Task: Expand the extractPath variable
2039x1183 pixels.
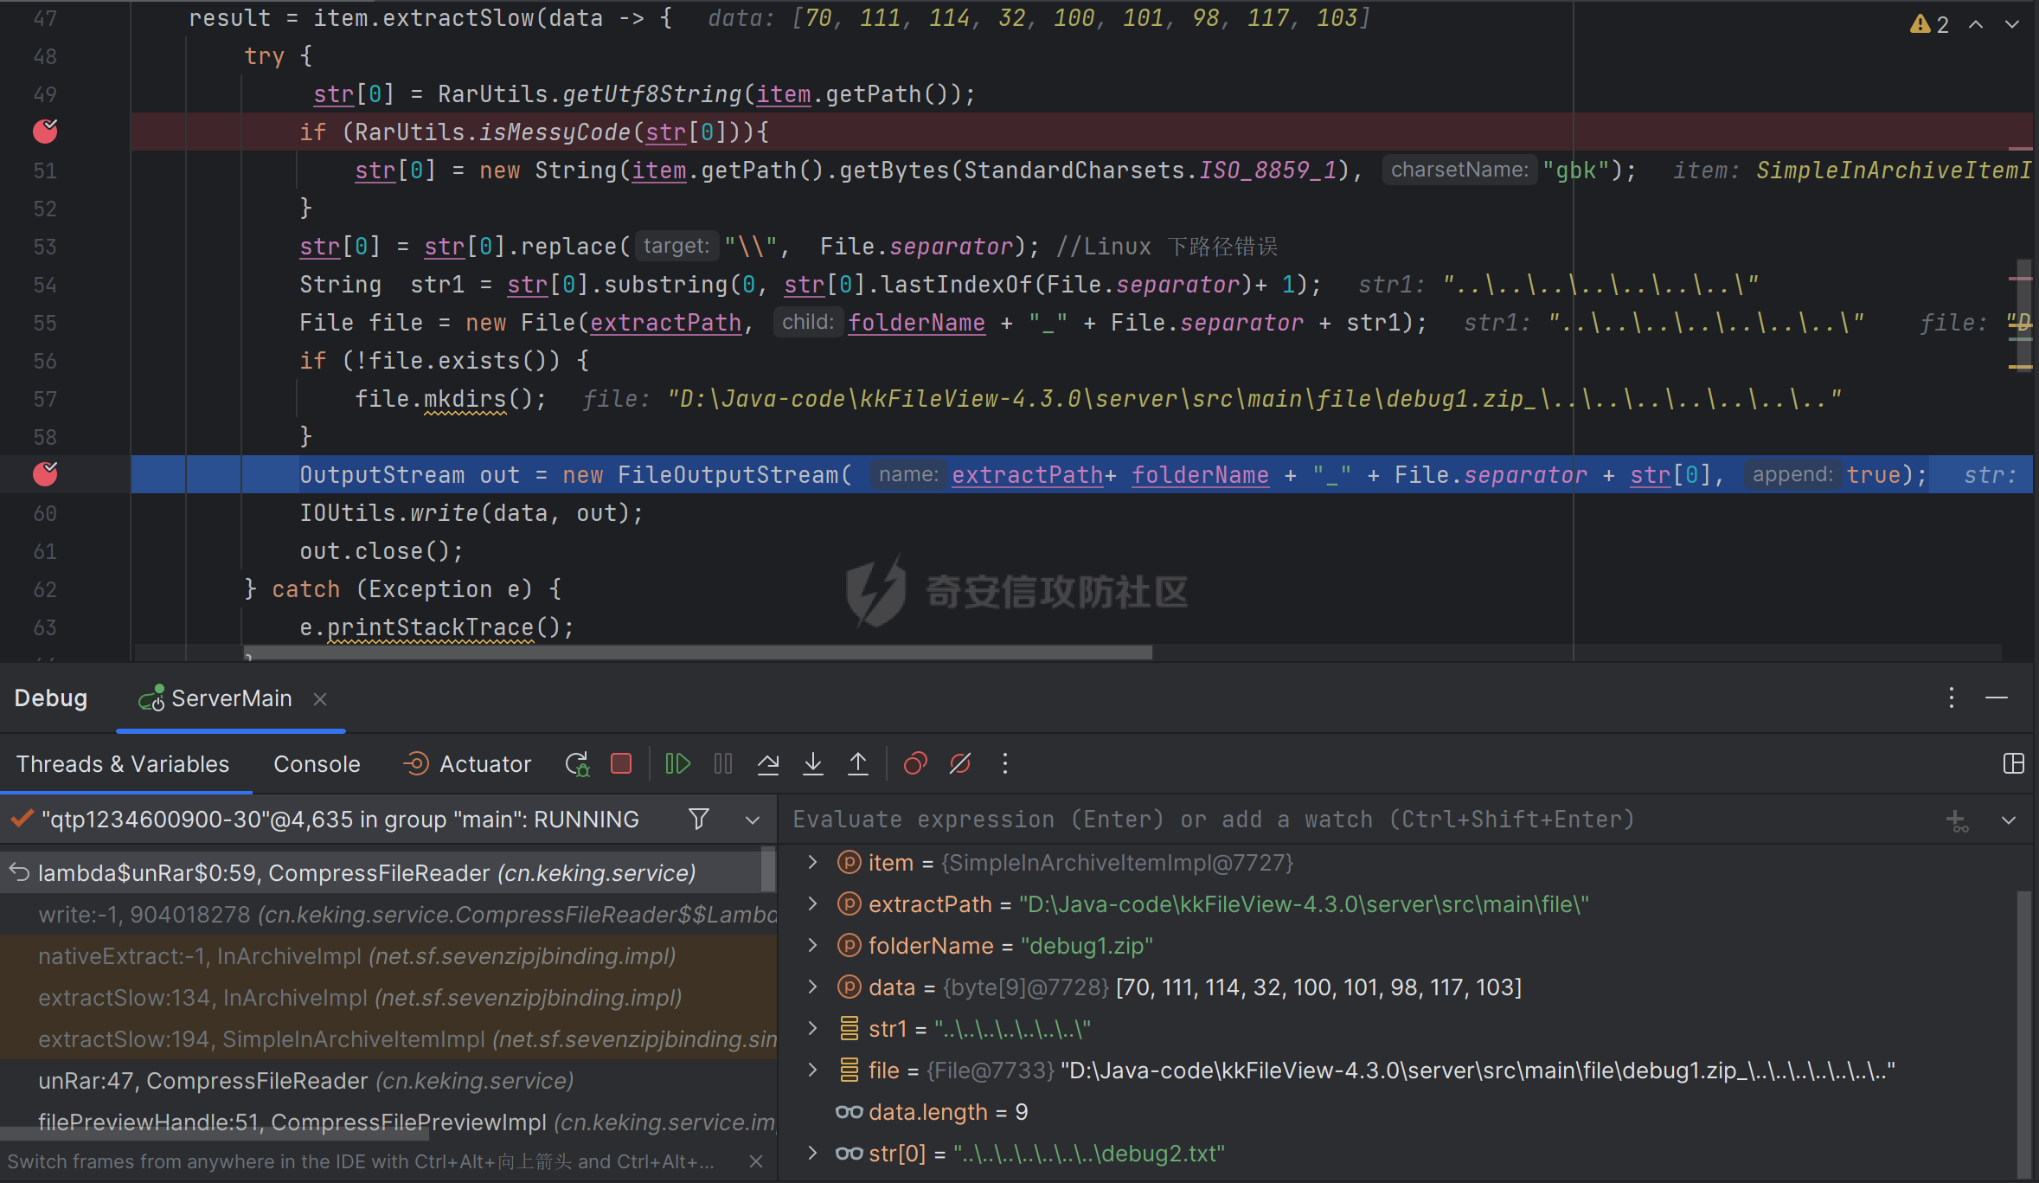Action: (812, 904)
